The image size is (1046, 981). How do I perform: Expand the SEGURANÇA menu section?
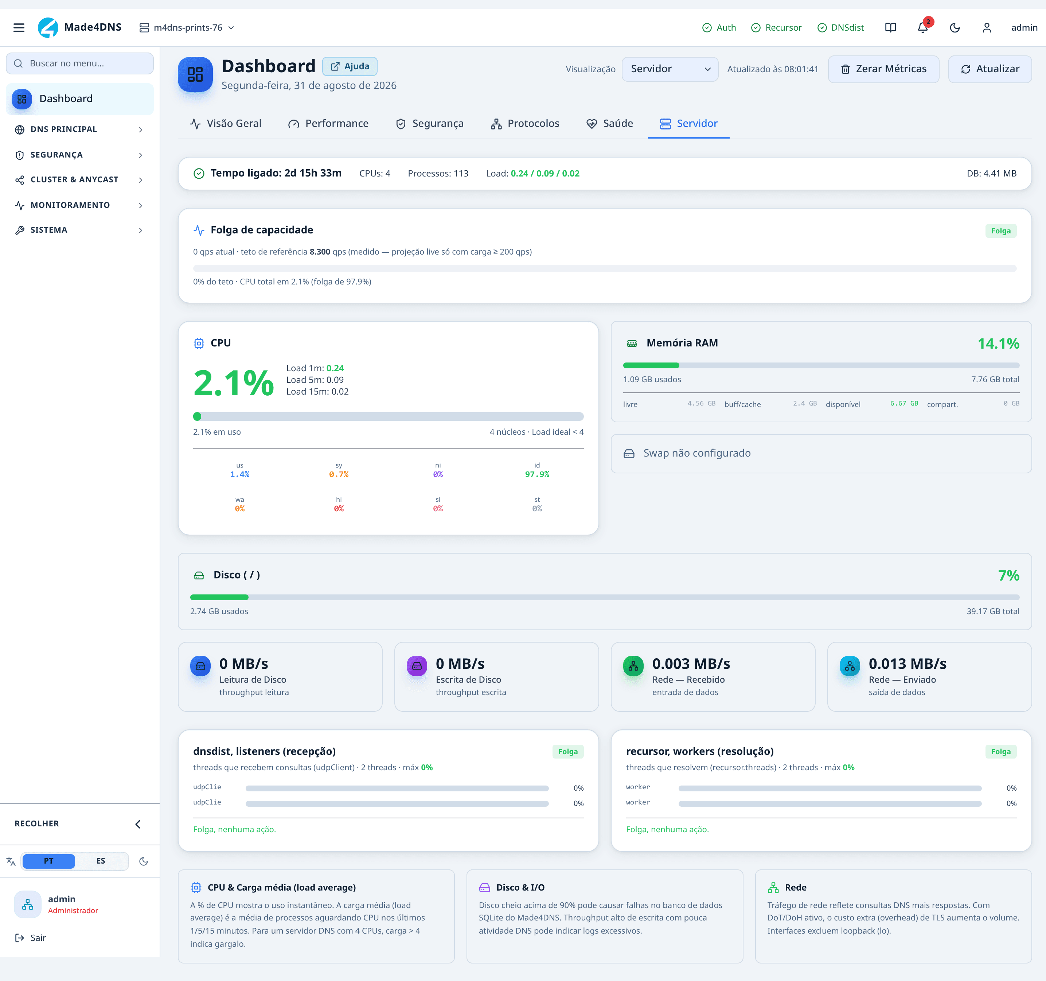[x=80, y=155]
